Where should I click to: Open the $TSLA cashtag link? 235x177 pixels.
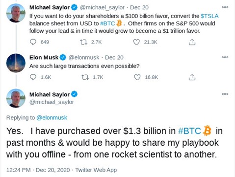point(209,16)
